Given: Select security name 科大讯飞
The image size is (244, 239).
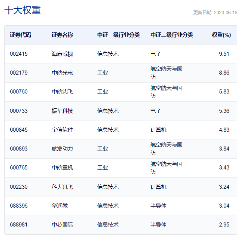Looking at the screenshot, I should tap(62, 187).
